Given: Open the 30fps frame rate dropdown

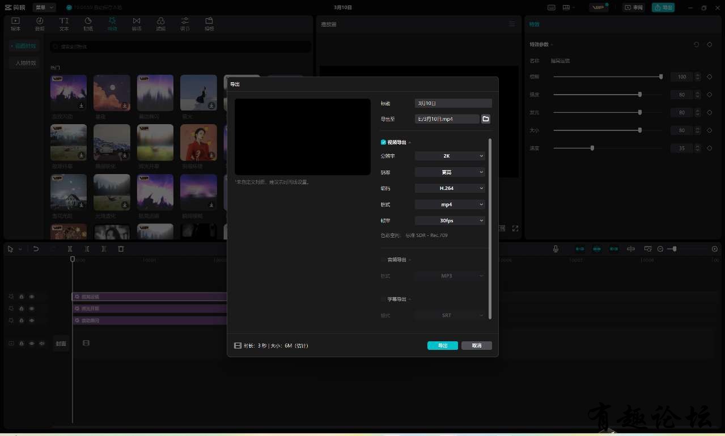Looking at the screenshot, I should tap(450, 221).
